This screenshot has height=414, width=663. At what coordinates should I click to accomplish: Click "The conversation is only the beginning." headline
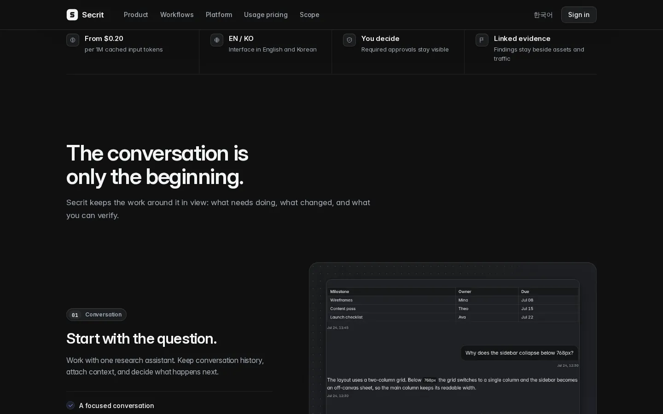pyautogui.click(x=157, y=165)
